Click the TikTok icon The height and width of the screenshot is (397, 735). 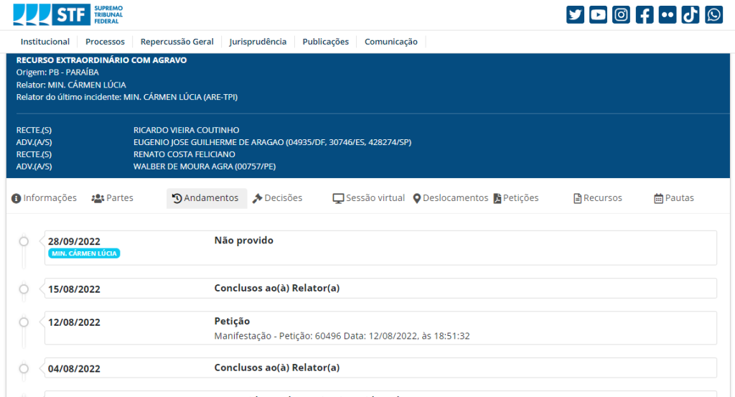(690, 14)
